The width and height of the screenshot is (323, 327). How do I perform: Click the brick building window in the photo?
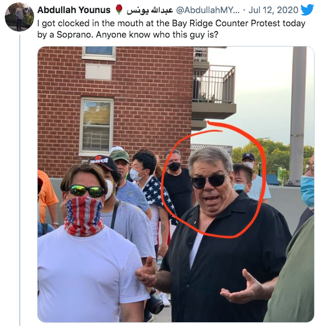tap(96, 127)
